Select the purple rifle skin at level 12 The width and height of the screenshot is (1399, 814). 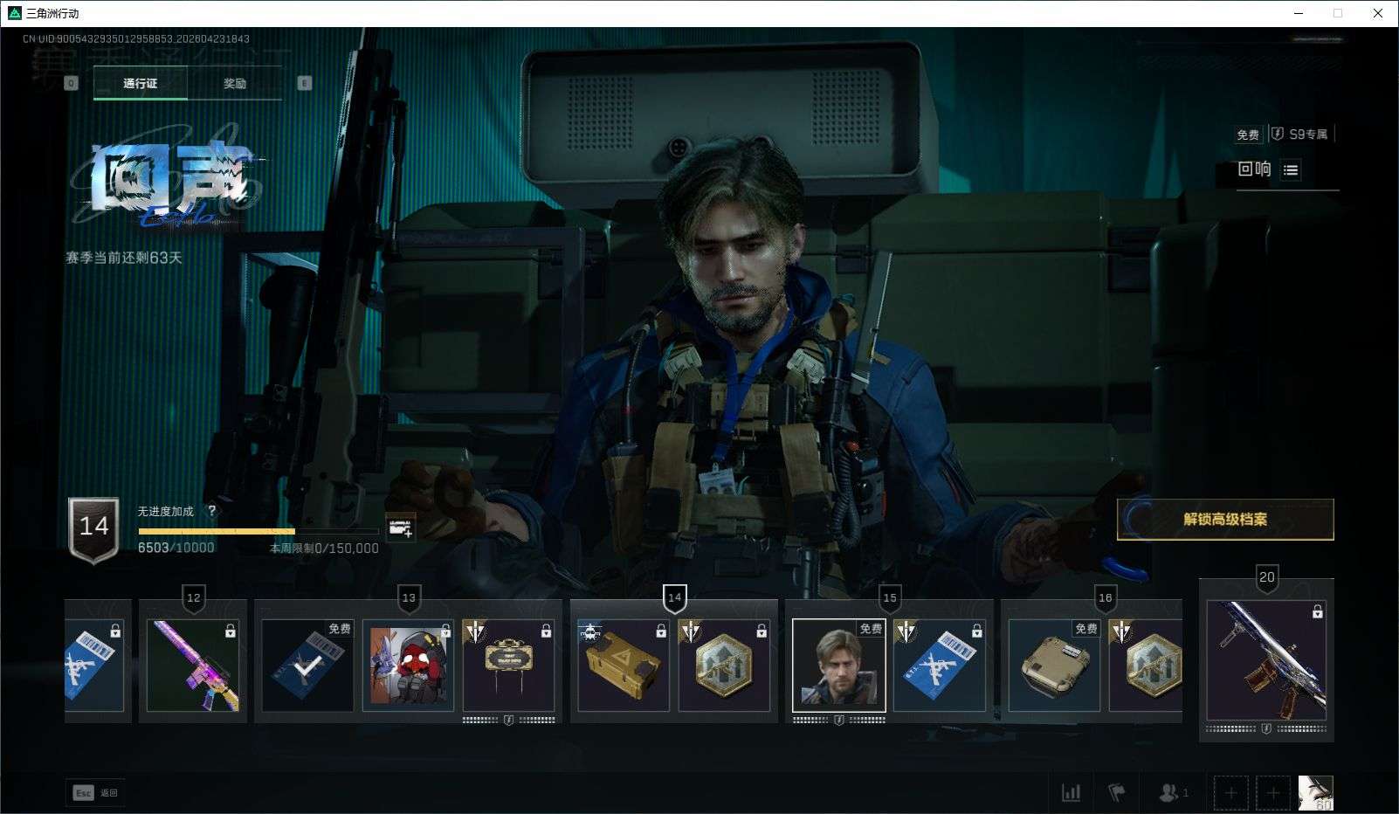click(193, 666)
